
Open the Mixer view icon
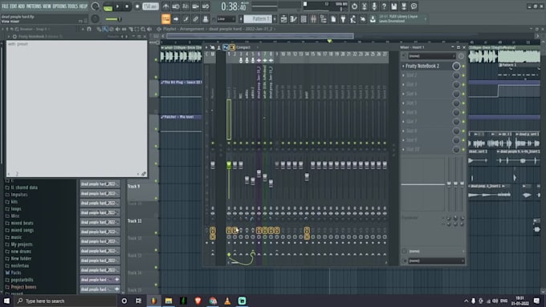point(313,19)
